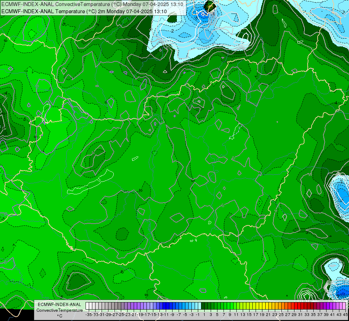Click the 45 legend scale label

coord(345,315)
